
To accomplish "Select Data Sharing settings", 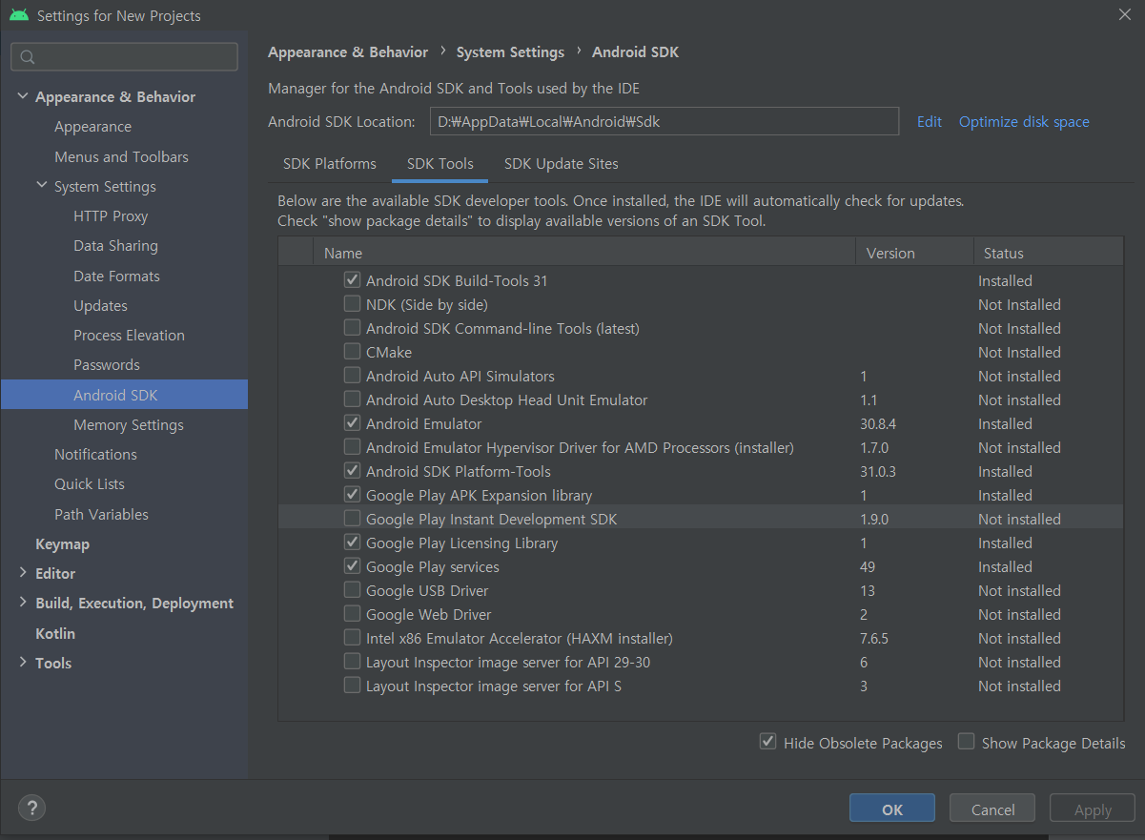I will coord(115,246).
